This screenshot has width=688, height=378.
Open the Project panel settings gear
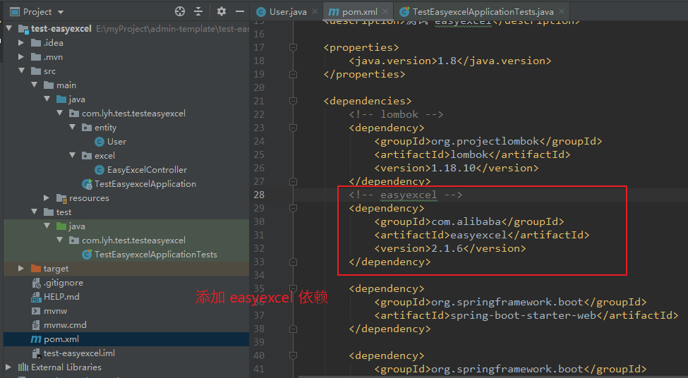(222, 11)
